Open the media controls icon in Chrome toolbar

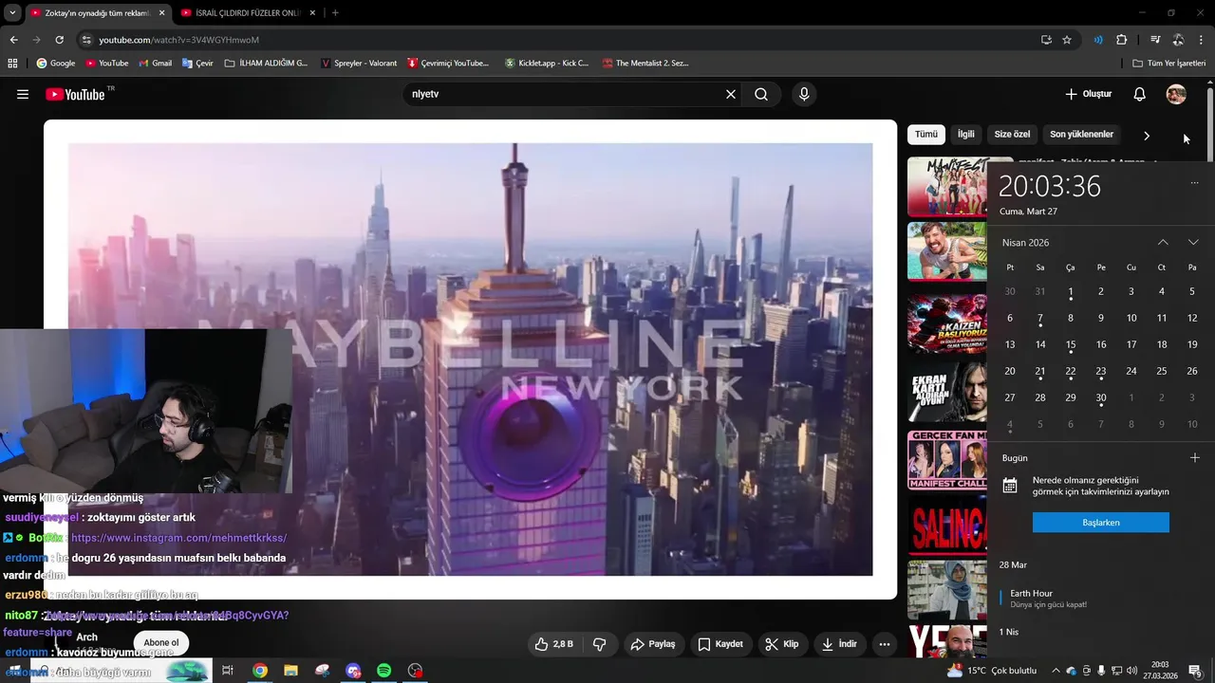point(1155,40)
